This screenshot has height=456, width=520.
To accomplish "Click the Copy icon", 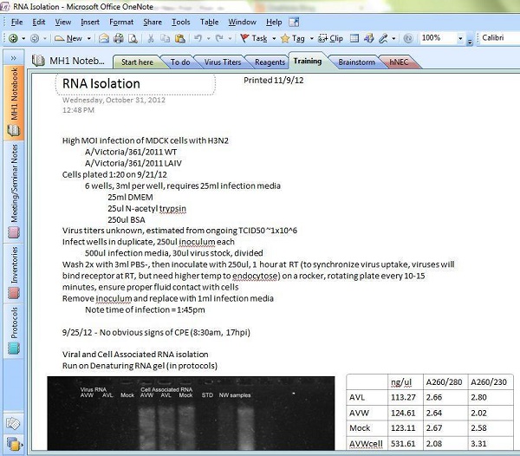I will click(166, 38).
